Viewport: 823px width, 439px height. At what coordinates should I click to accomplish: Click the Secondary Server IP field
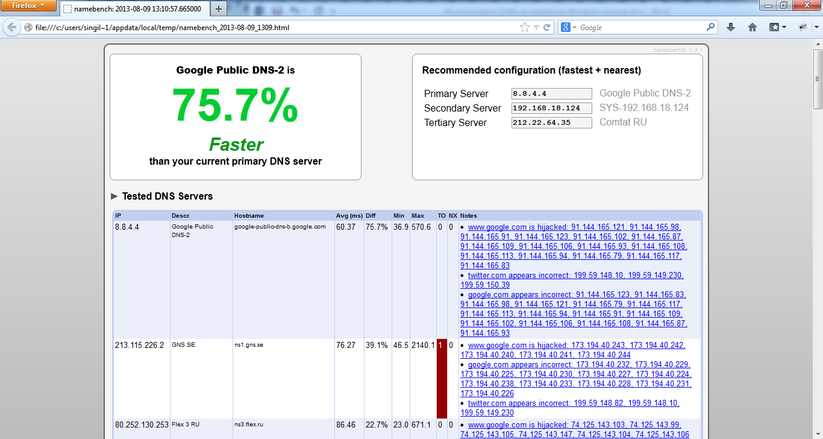[x=551, y=108]
